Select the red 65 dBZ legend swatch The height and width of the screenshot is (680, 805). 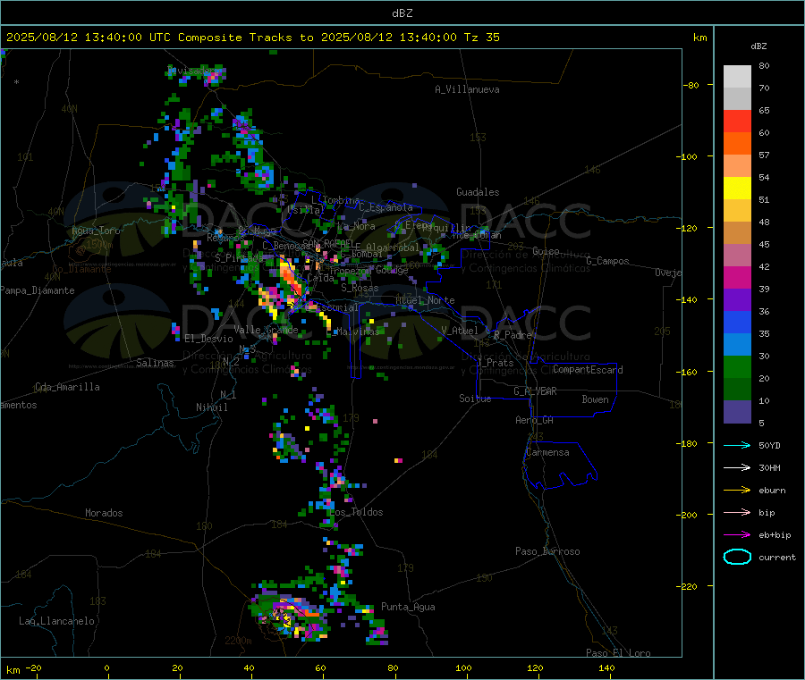click(737, 121)
